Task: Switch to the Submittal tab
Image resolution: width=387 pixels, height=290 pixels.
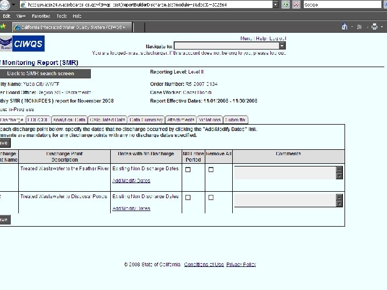Action: pos(235,120)
